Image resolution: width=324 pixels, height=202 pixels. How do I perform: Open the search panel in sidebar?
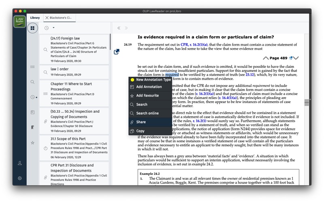(x=32, y=82)
